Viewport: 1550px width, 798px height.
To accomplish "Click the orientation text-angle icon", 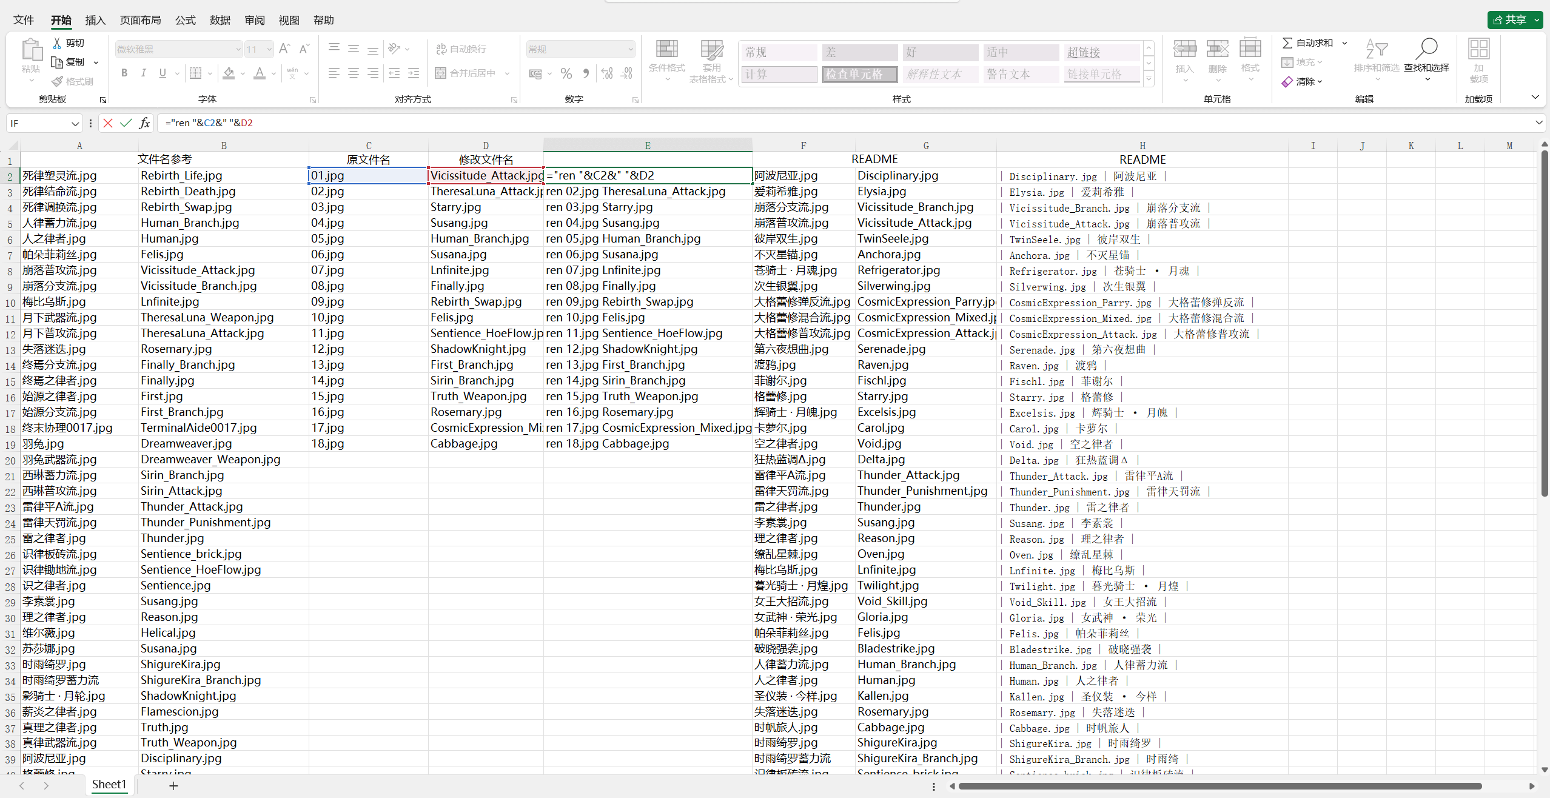I will pos(394,49).
